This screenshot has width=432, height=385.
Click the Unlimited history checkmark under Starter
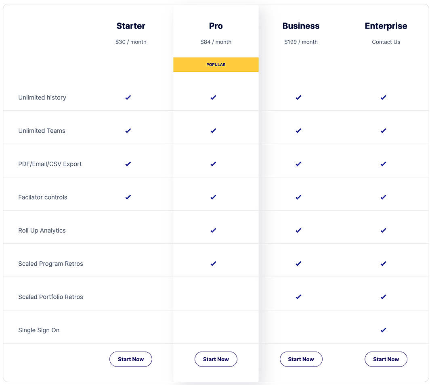tap(128, 97)
